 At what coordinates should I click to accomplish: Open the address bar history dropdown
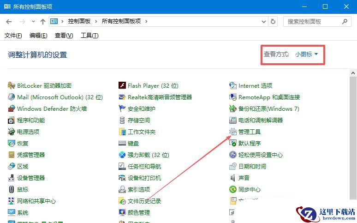point(264,22)
